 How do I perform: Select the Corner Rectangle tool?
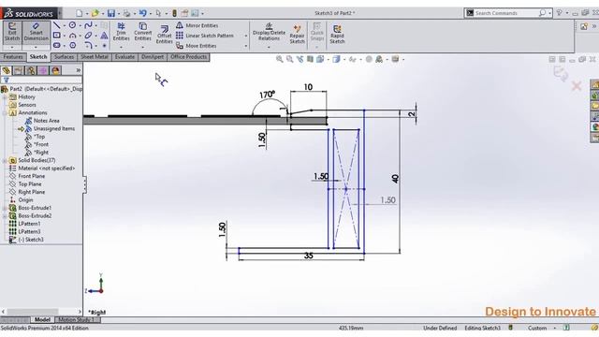pos(57,36)
